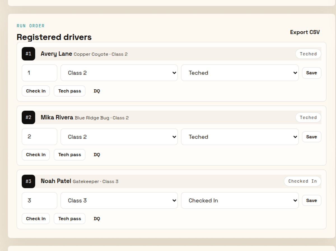
Task: Focus the run order field containing 1
Action: point(39,73)
